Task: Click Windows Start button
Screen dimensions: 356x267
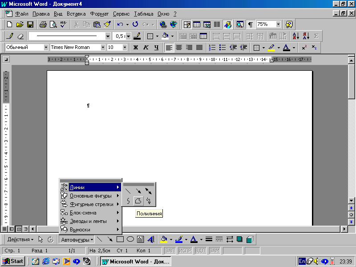Action: 13,261
